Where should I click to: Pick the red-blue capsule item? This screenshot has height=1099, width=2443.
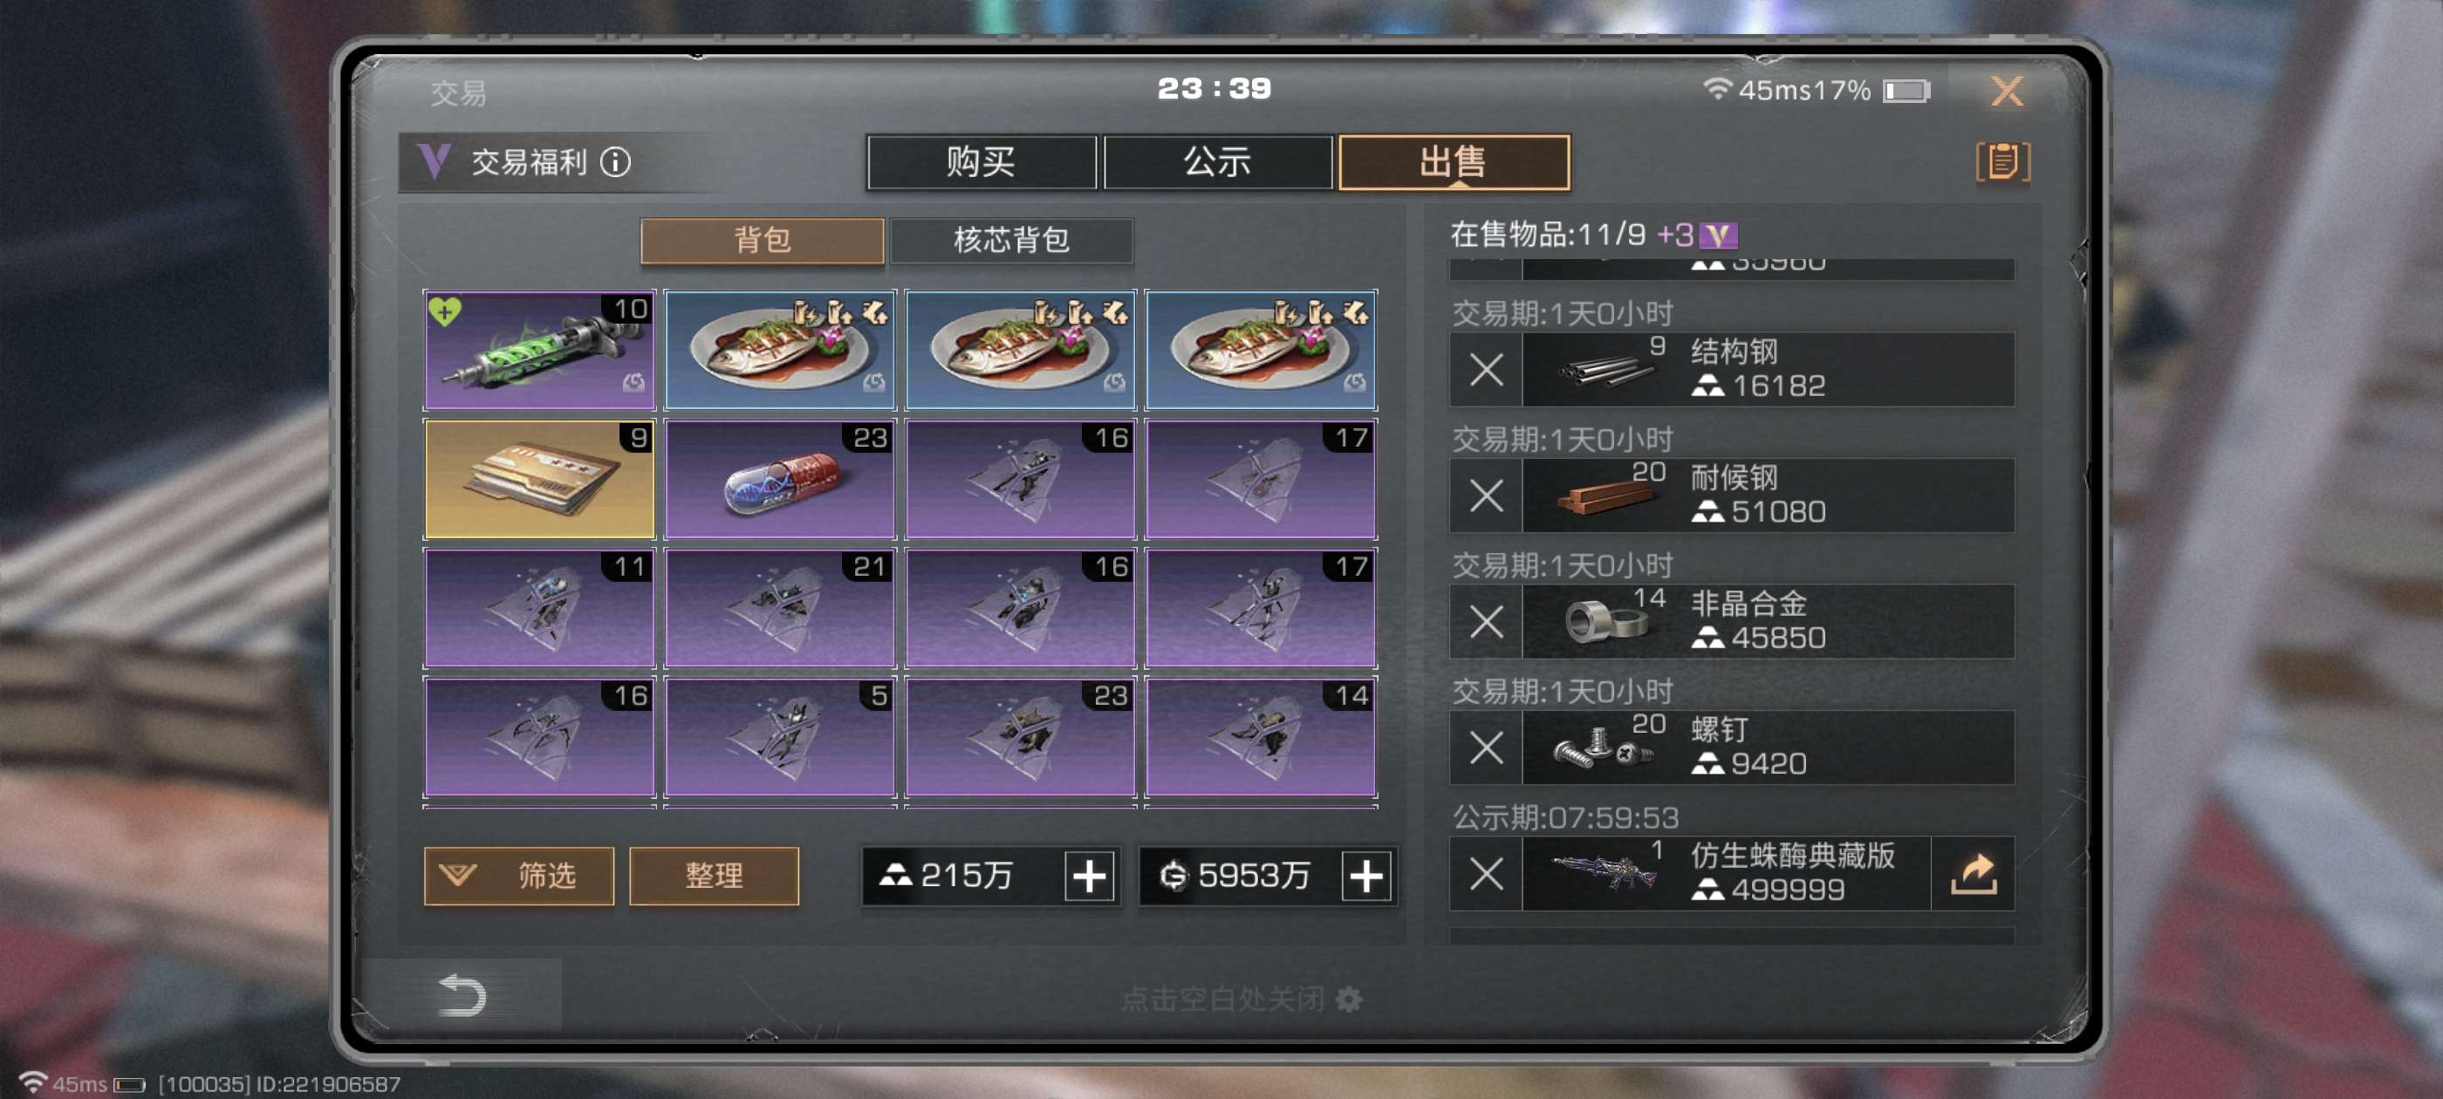[779, 479]
